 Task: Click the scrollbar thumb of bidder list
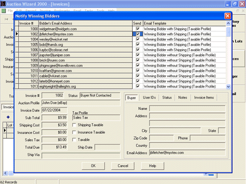228,31
